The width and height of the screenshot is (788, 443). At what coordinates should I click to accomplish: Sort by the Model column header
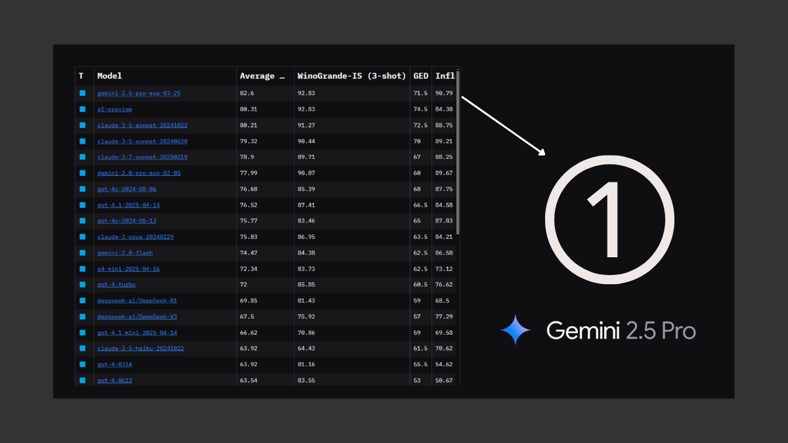tap(110, 76)
